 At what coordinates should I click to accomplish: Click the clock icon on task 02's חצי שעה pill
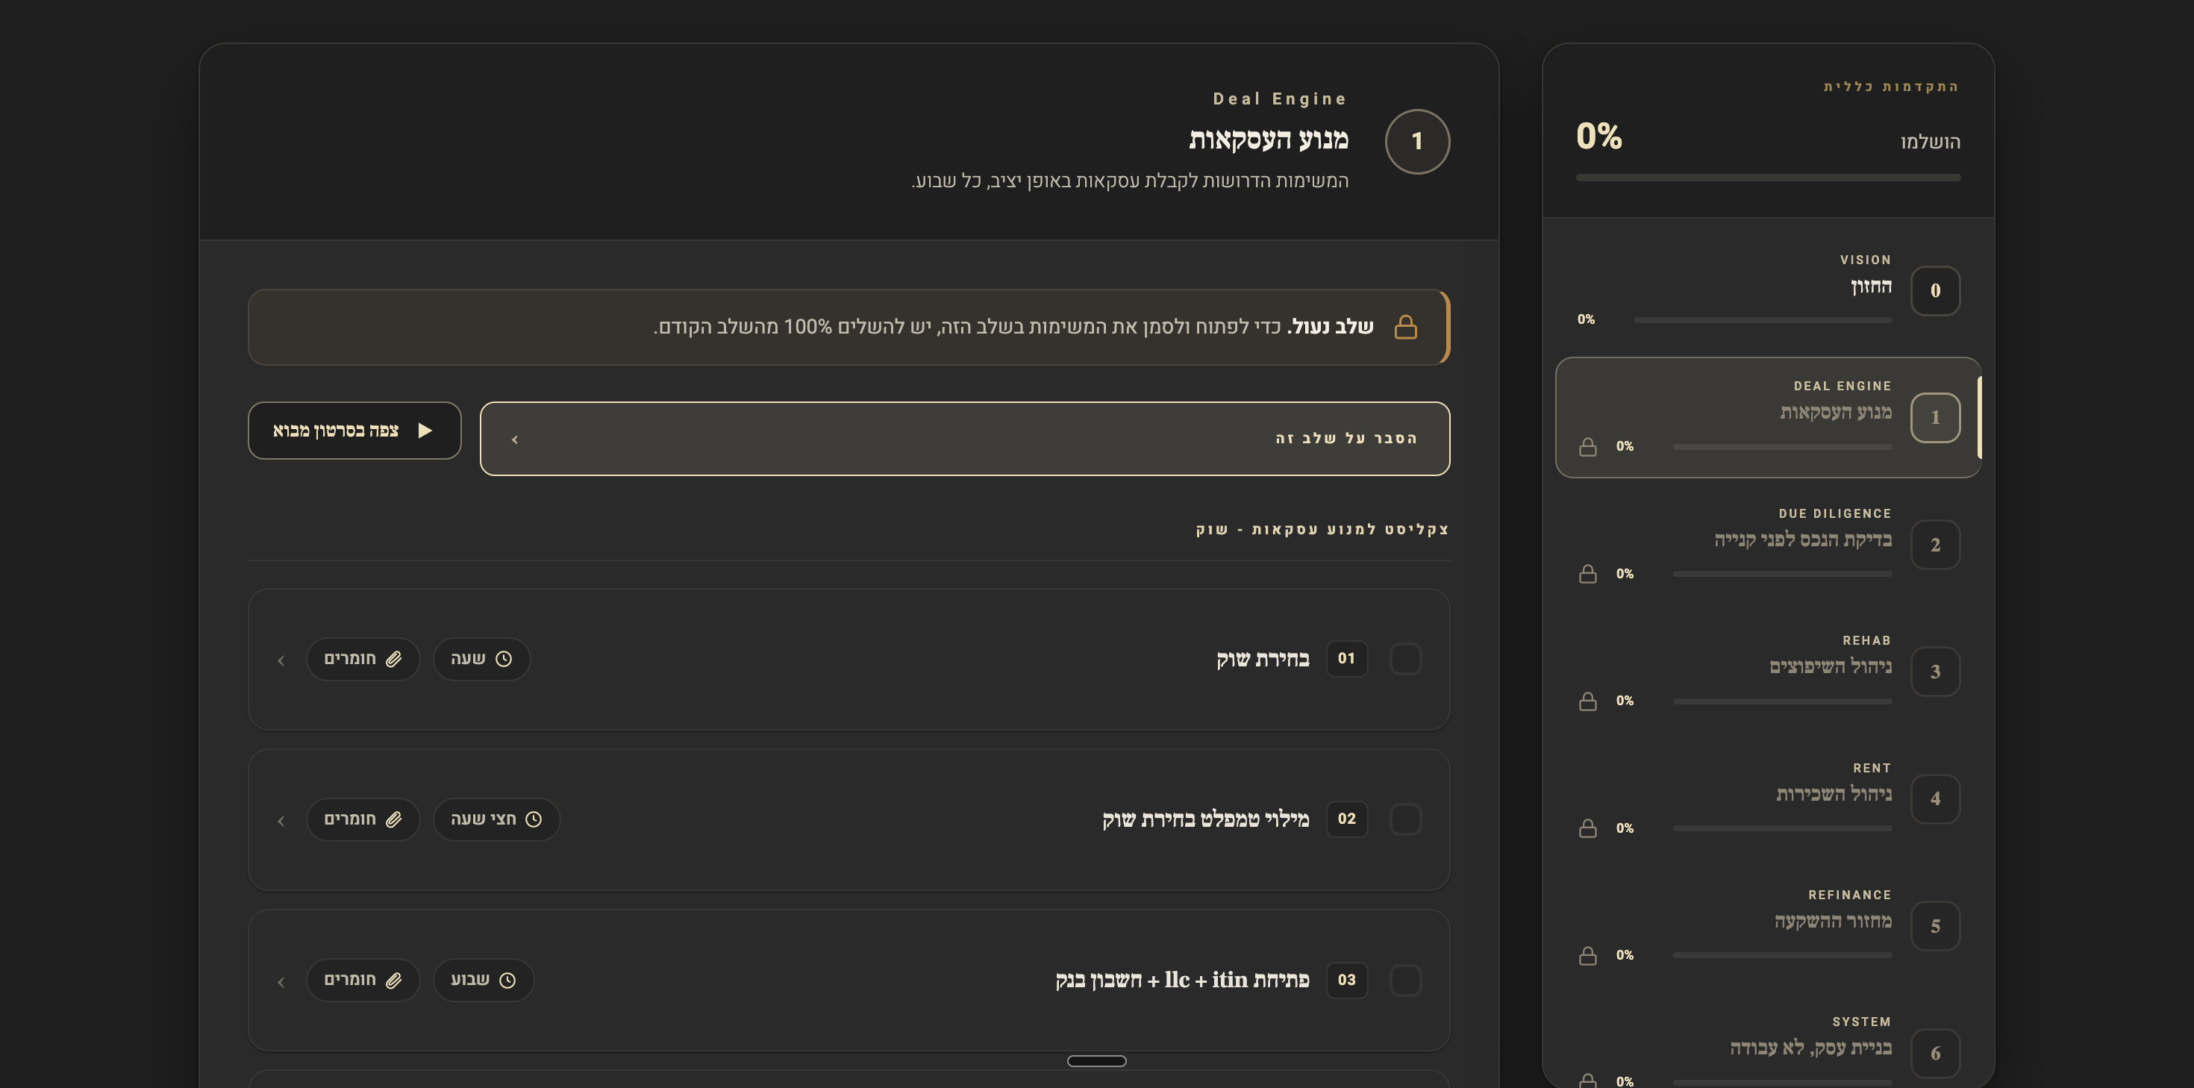533,819
